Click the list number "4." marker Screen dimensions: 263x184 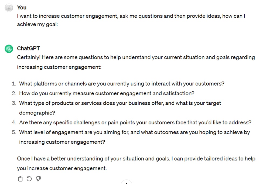tap(14, 122)
